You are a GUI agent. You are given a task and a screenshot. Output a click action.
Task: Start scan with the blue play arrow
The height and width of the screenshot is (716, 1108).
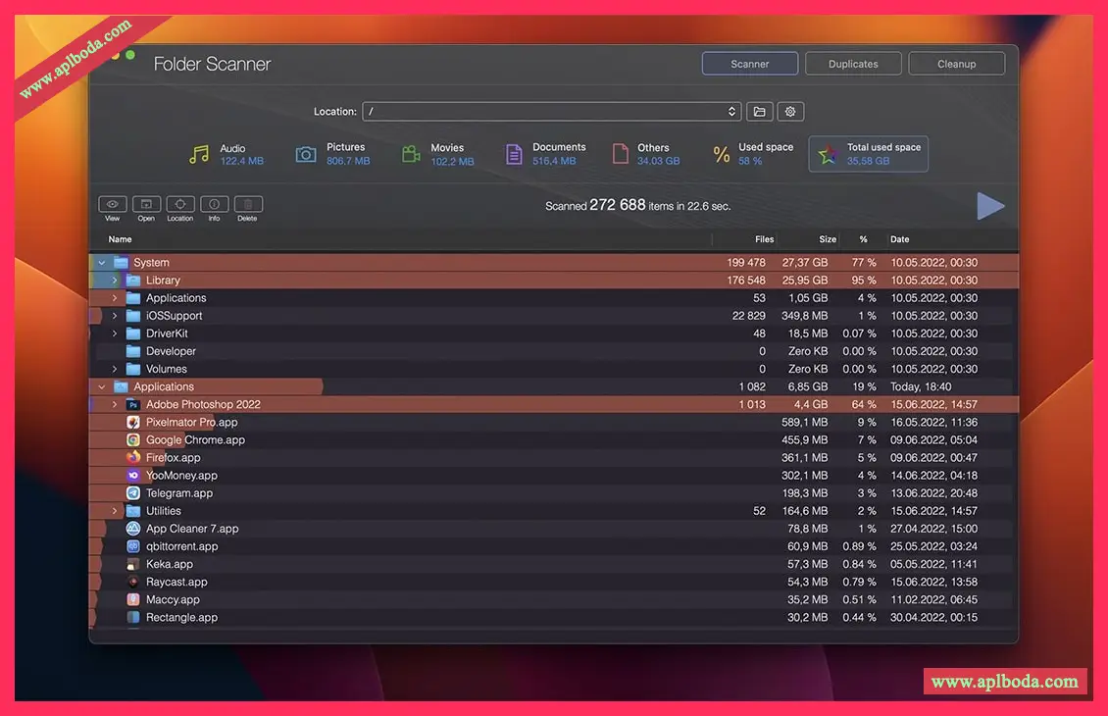tap(990, 206)
